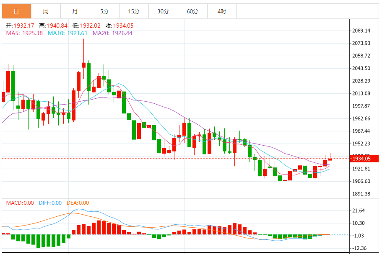382x254 pixels.
Task: Click the 1952.23 price axis label
Action: coord(361,144)
